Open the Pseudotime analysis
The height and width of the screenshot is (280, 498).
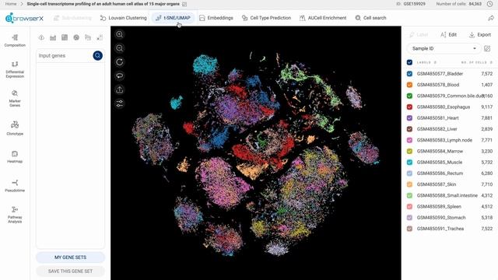coord(15,186)
